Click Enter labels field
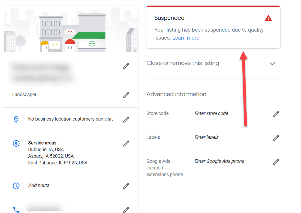This screenshot has width=301, height=213. pos(206,137)
